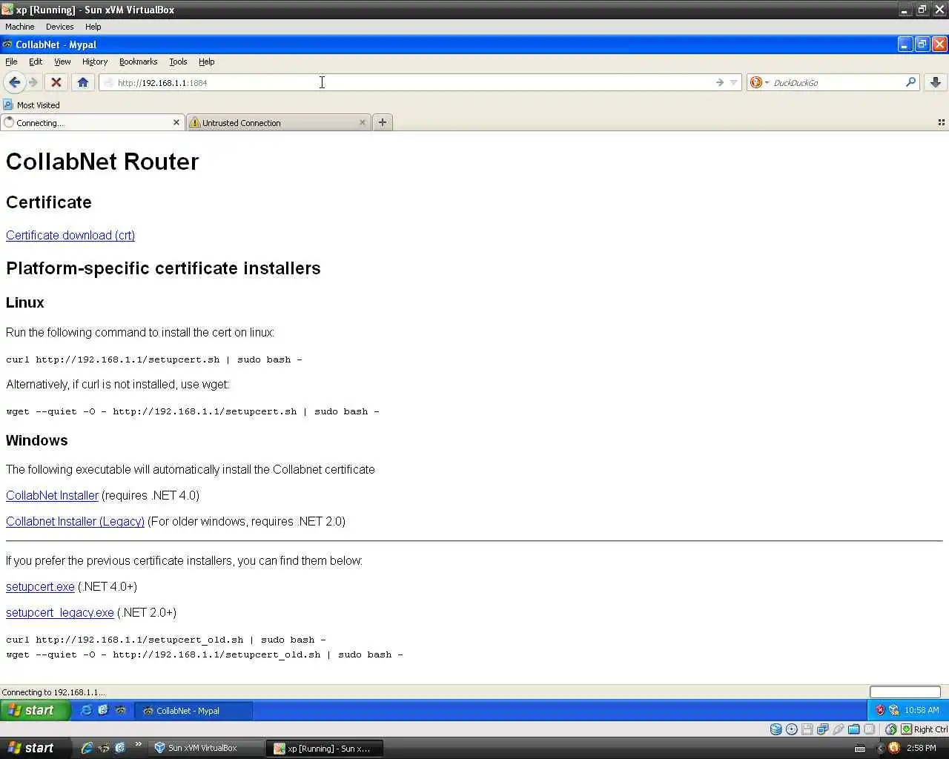Click the orange host tray icon
This screenshot has height=759, width=949.
pyautogui.click(x=893, y=748)
